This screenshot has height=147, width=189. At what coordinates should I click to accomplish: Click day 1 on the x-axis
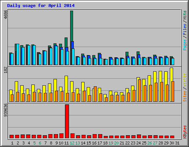click(x=12, y=143)
